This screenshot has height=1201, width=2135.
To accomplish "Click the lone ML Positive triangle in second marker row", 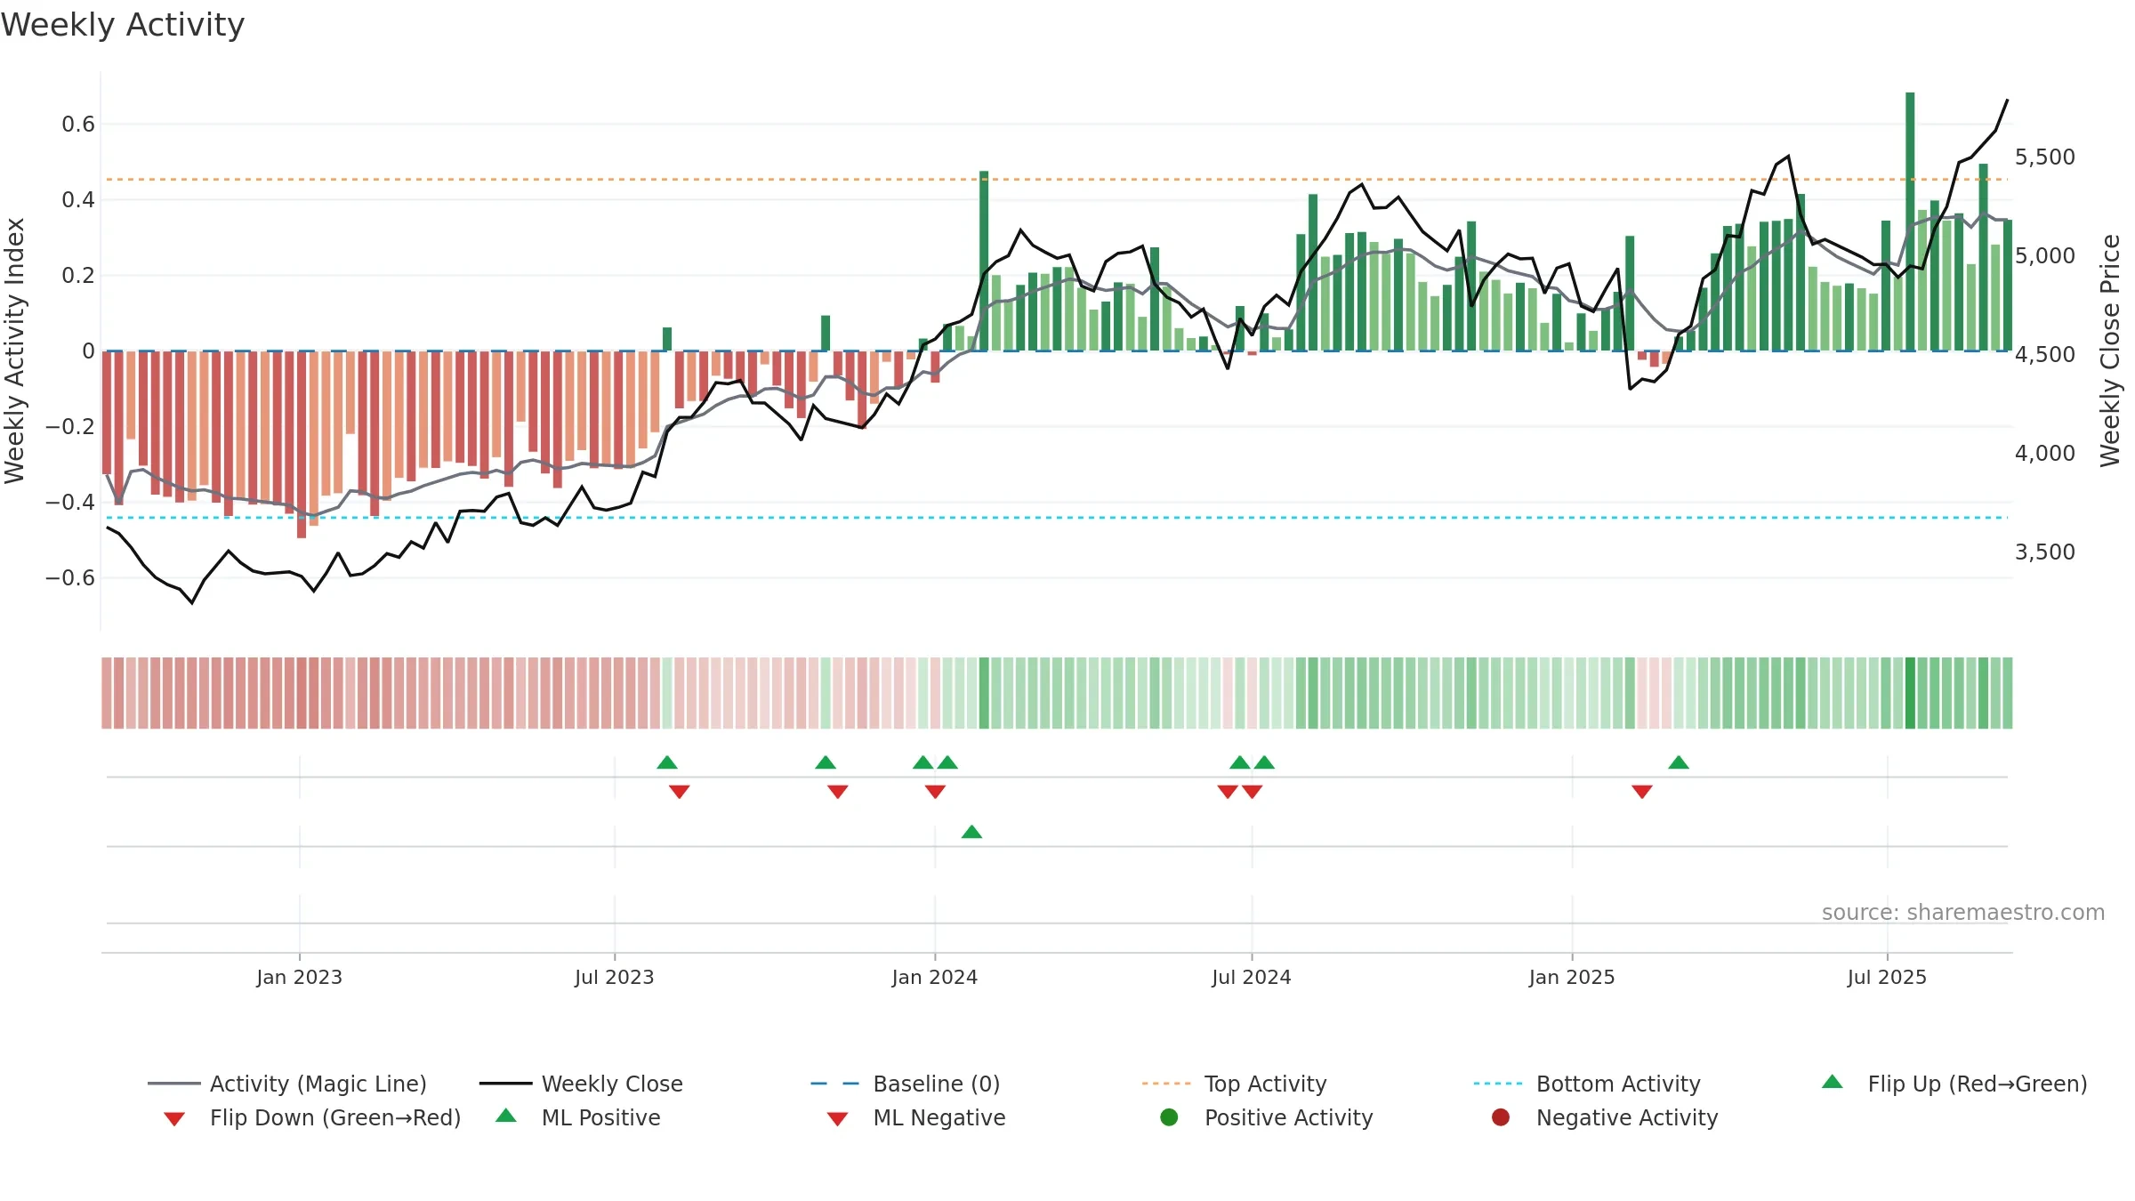I will click(x=972, y=832).
